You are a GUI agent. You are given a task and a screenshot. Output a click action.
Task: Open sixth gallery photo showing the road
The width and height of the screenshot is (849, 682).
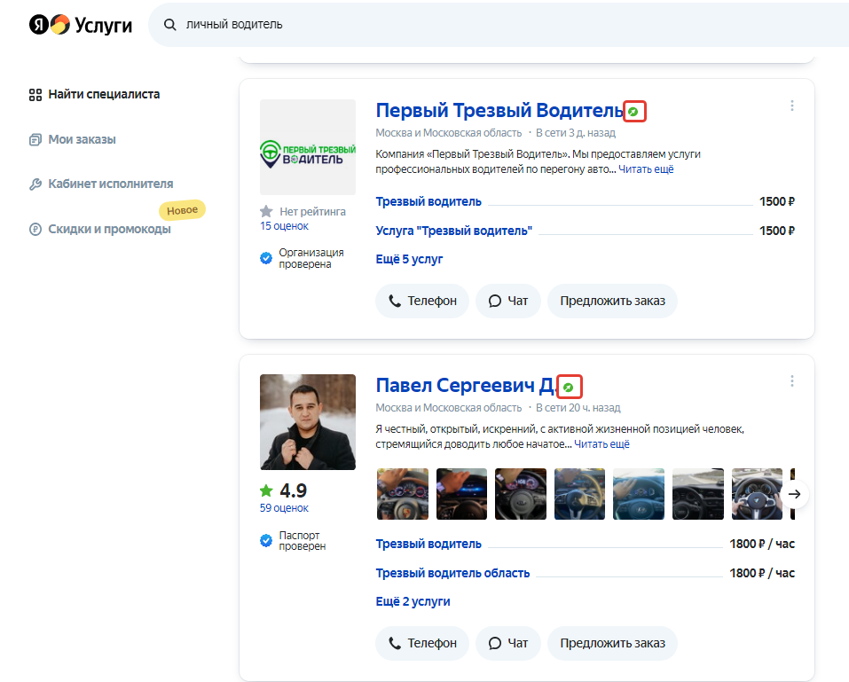(x=698, y=494)
